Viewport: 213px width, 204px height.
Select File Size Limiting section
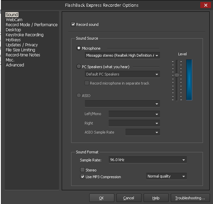click(x=20, y=50)
